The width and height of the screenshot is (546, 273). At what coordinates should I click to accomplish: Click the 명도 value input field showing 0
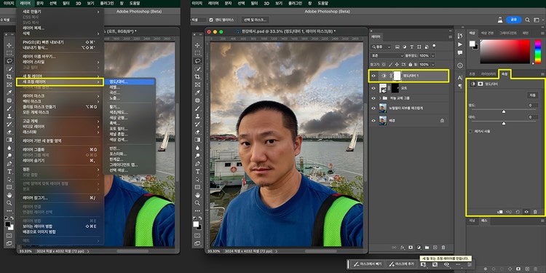click(x=533, y=105)
